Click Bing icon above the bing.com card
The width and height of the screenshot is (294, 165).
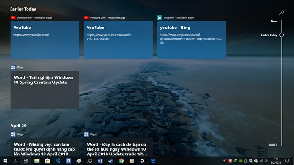(159, 17)
